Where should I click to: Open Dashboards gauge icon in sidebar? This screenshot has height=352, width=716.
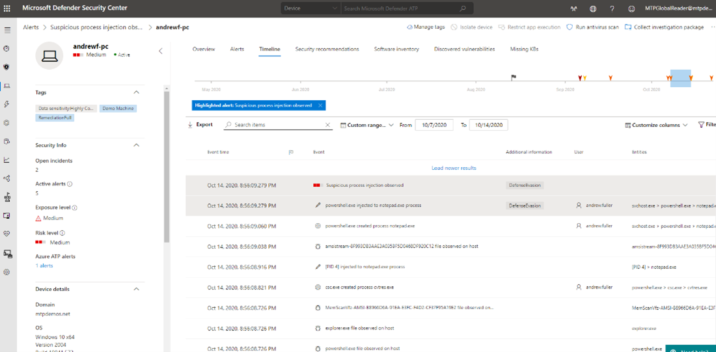click(x=7, y=48)
